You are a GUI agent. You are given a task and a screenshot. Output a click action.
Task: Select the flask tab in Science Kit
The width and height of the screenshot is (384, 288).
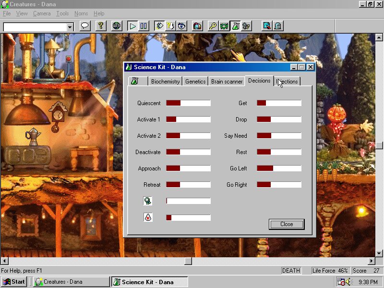pyautogui.click(x=137, y=81)
